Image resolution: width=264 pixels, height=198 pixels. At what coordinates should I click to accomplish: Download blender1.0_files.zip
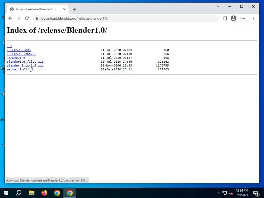[25, 62]
